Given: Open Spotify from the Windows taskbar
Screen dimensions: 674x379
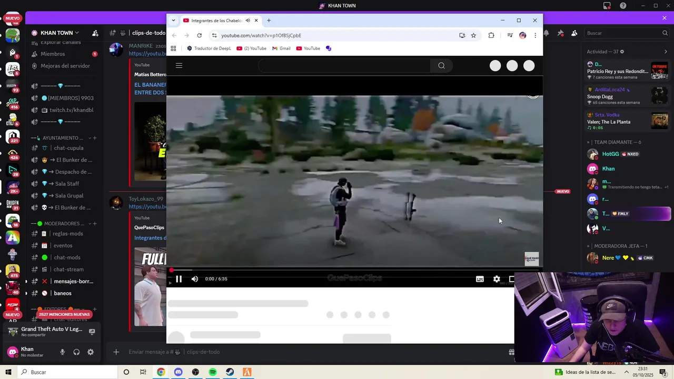Looking at the screenshot, I should click(x=213, y=372).
